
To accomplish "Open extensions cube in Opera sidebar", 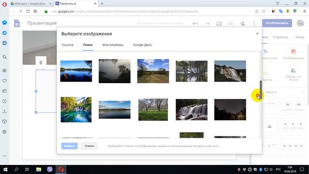I will click(4, 121).
